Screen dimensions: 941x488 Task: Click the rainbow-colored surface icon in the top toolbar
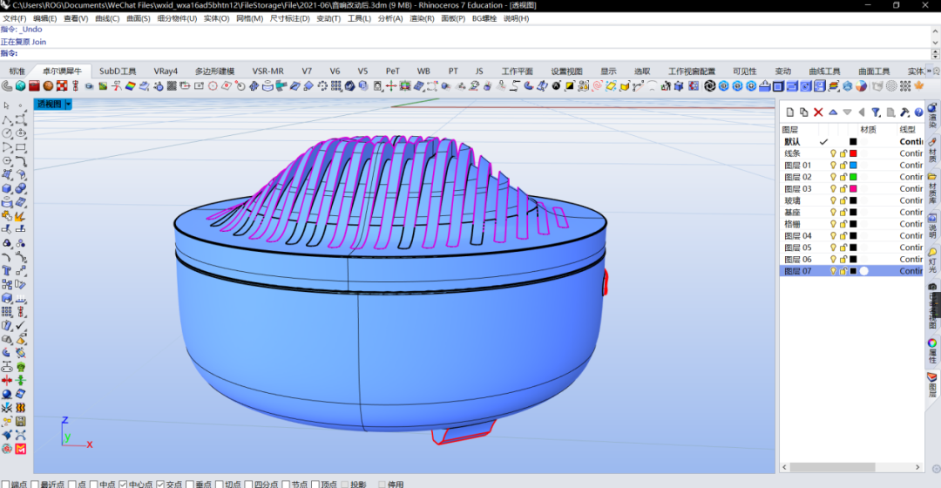[x=130, y=85]
